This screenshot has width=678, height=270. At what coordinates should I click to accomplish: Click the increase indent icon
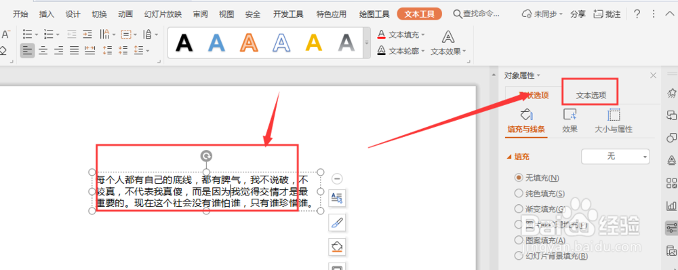click(87, 34)
